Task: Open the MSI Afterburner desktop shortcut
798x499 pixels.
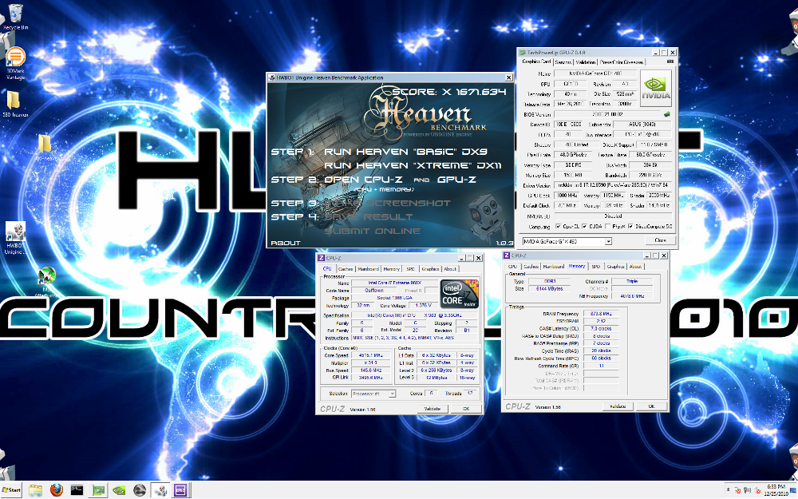Action: point(47,282)
